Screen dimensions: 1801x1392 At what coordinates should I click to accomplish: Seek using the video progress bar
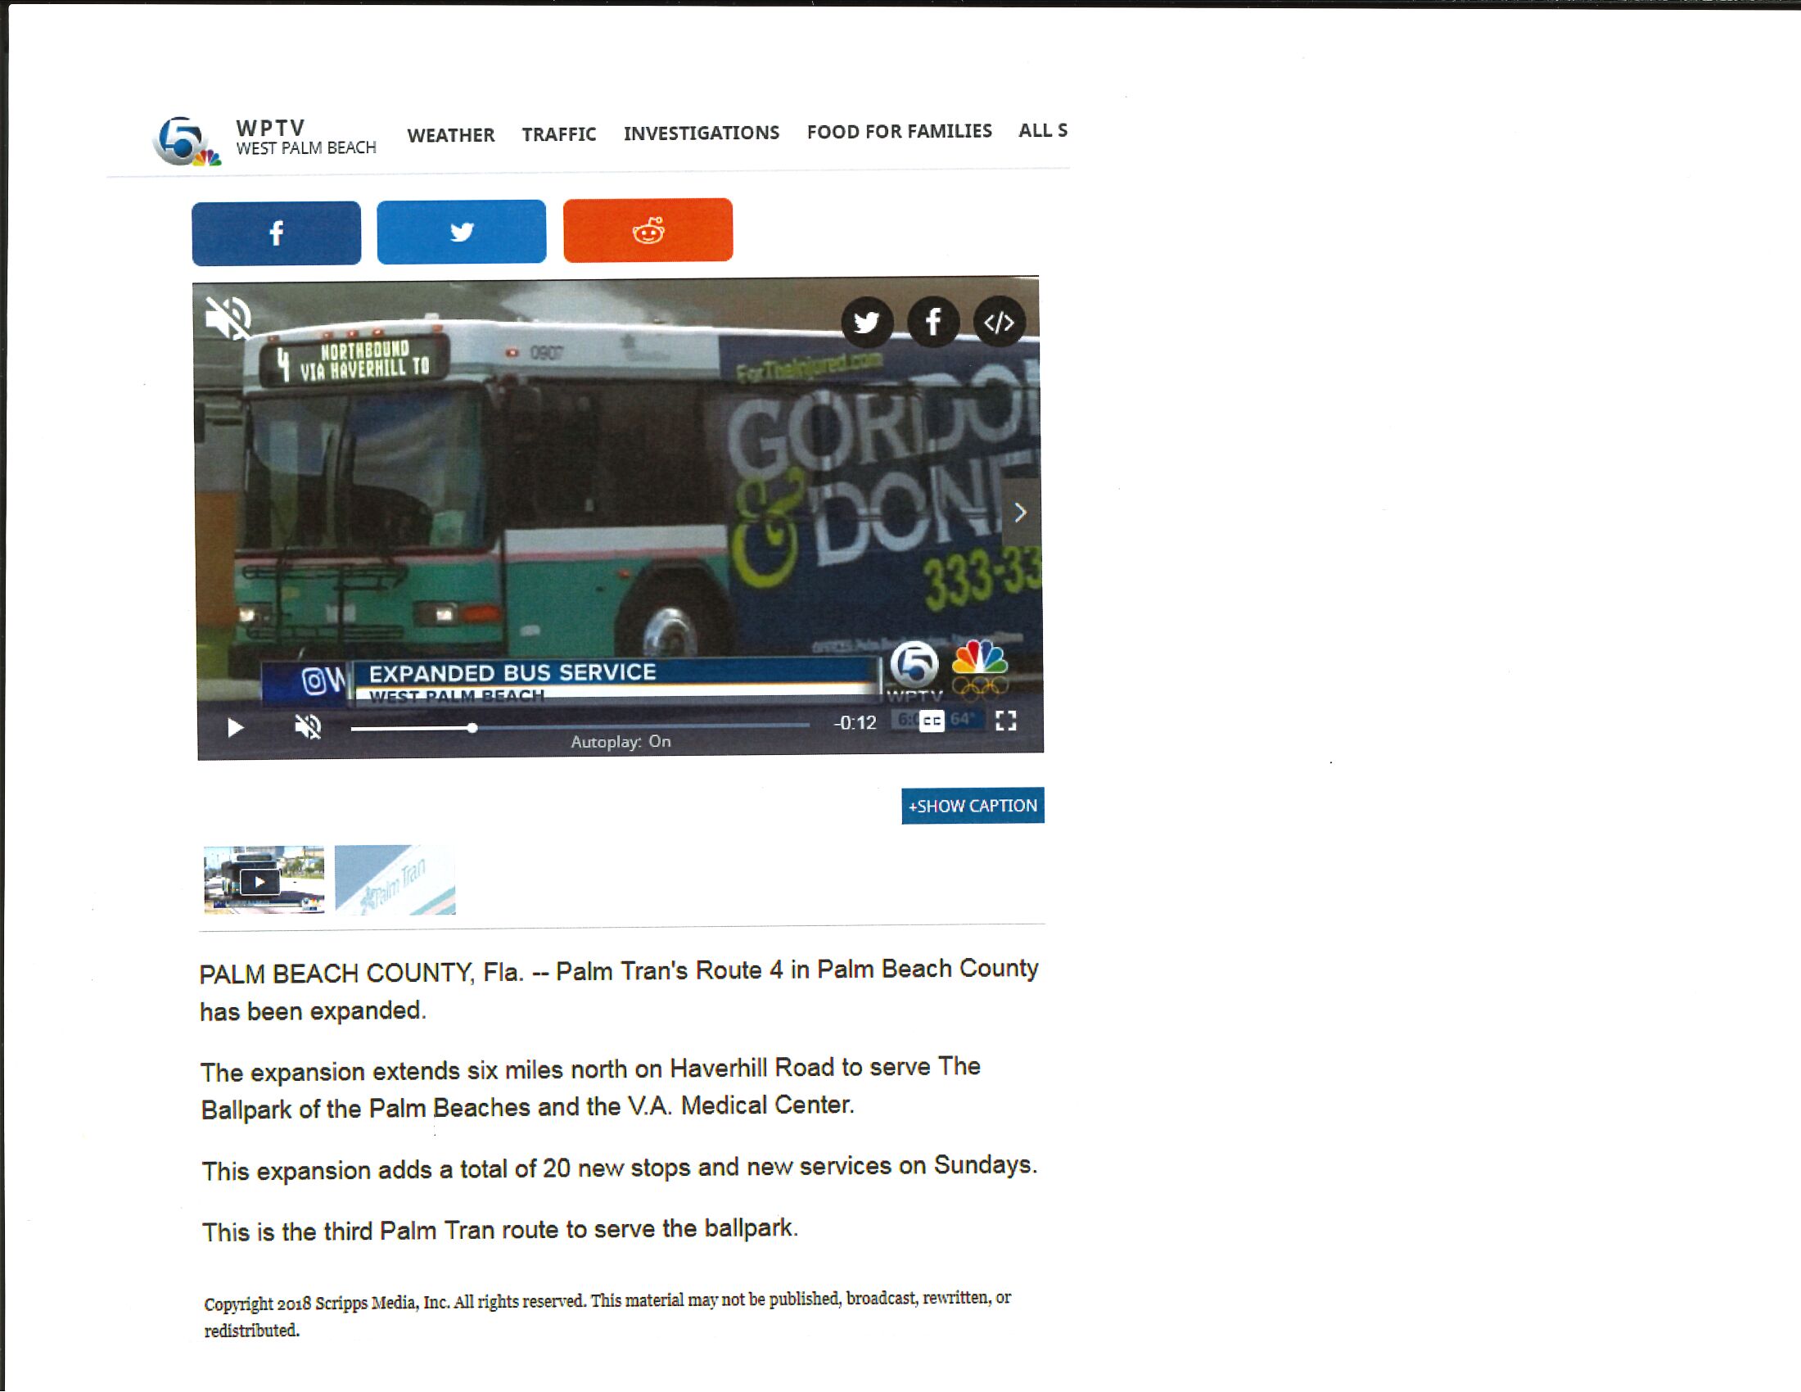click(x=580, y=726)
